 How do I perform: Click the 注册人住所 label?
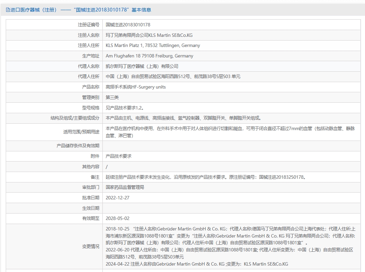pos(89,45)
